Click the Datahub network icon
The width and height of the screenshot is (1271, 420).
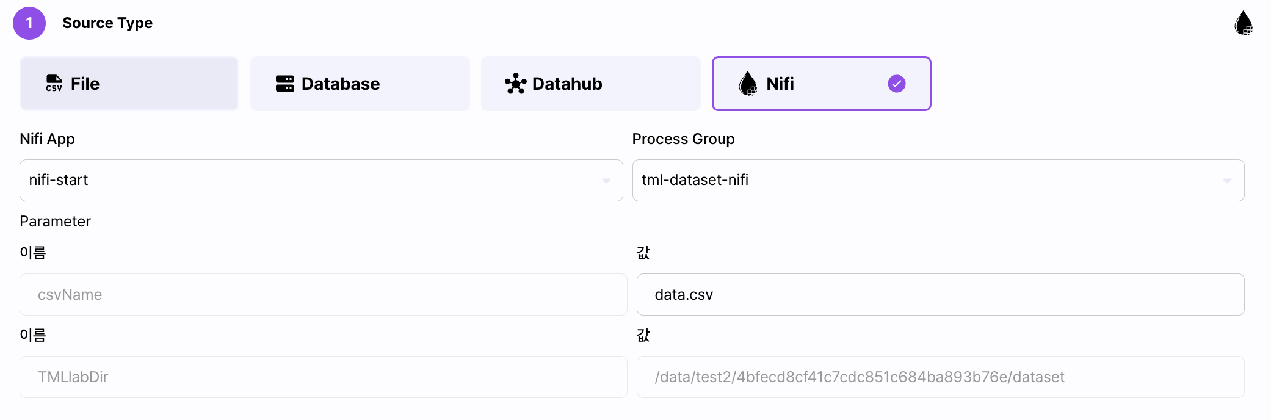pyautogui.click(x=515, y=84)
